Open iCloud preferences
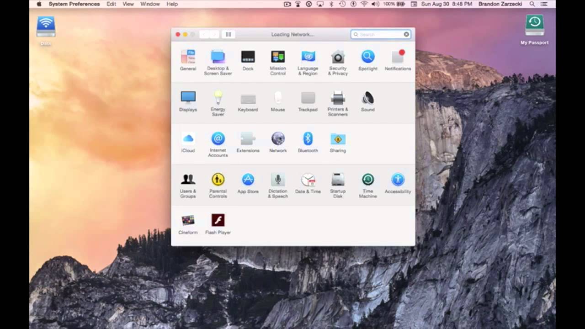Screen dimensions: 585x329 188,143
